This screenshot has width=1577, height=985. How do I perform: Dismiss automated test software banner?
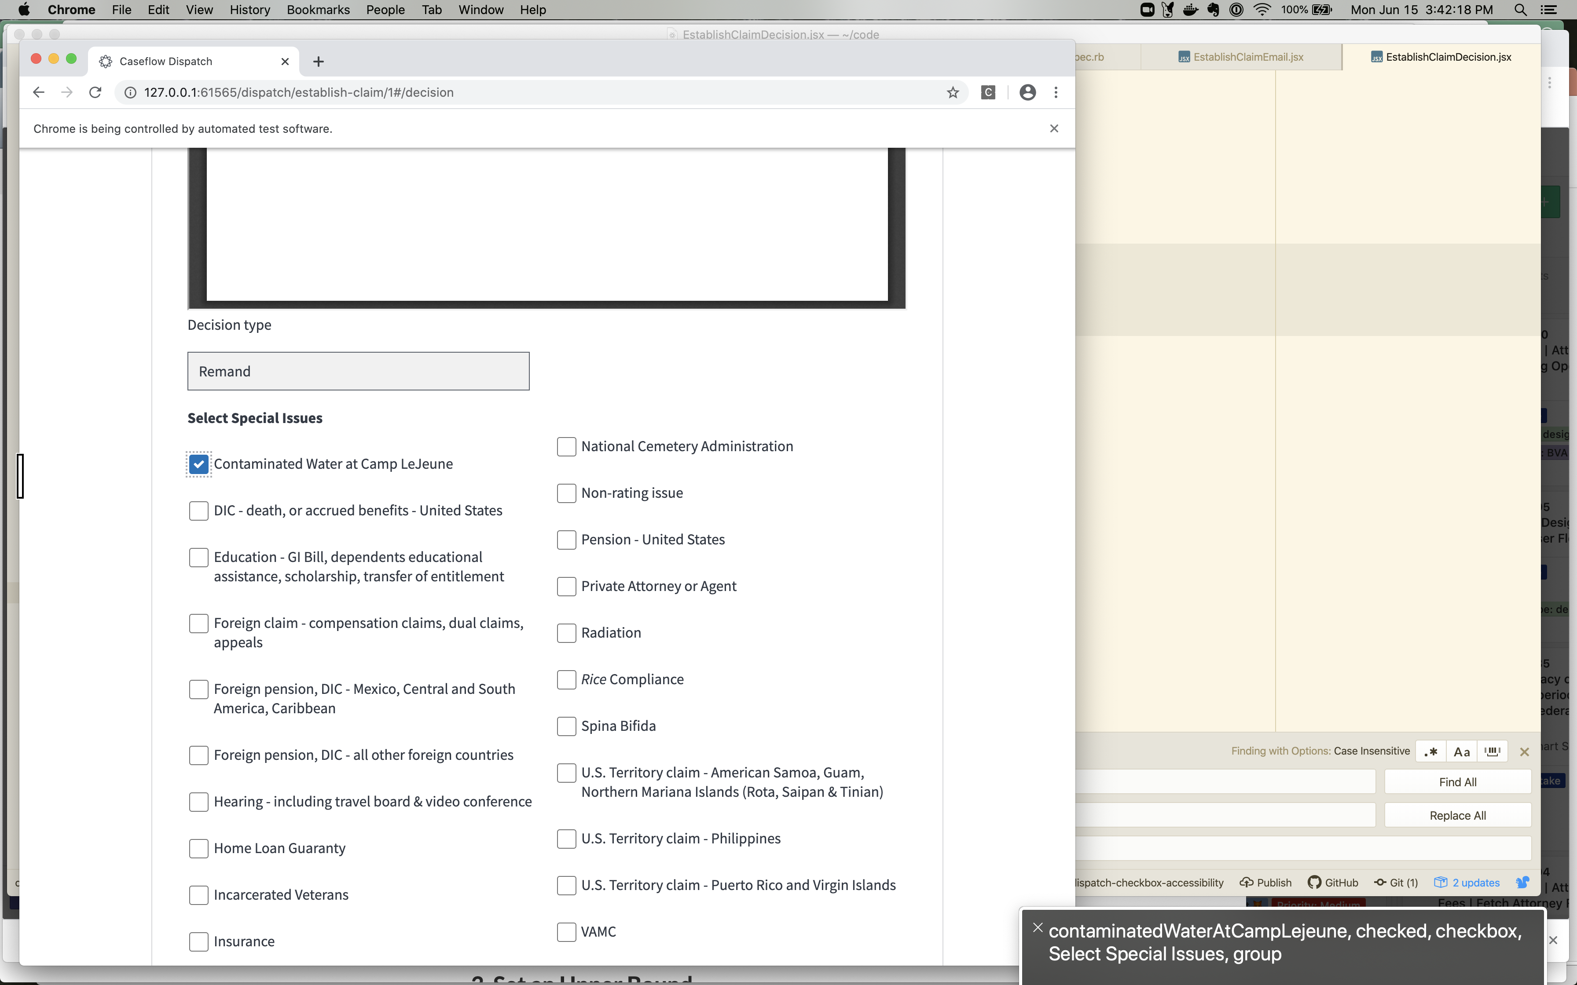coord(1054,128)
